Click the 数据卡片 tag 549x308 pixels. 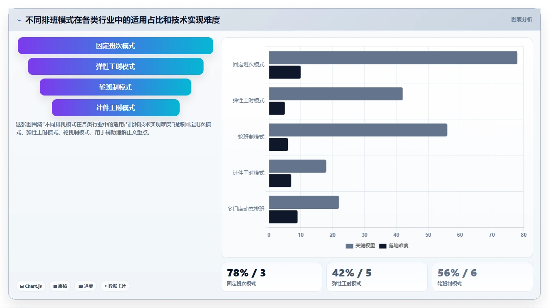[115, 286]
